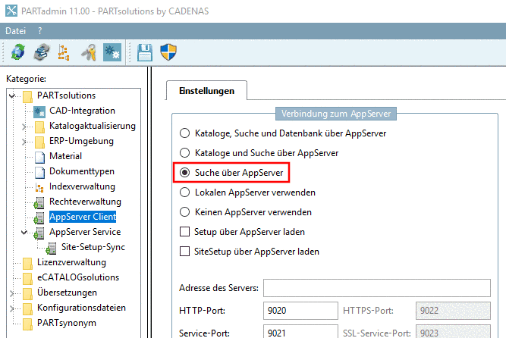
Task: Click the highlighted gears toolbar icon
Action: click(x=112, y=52)
